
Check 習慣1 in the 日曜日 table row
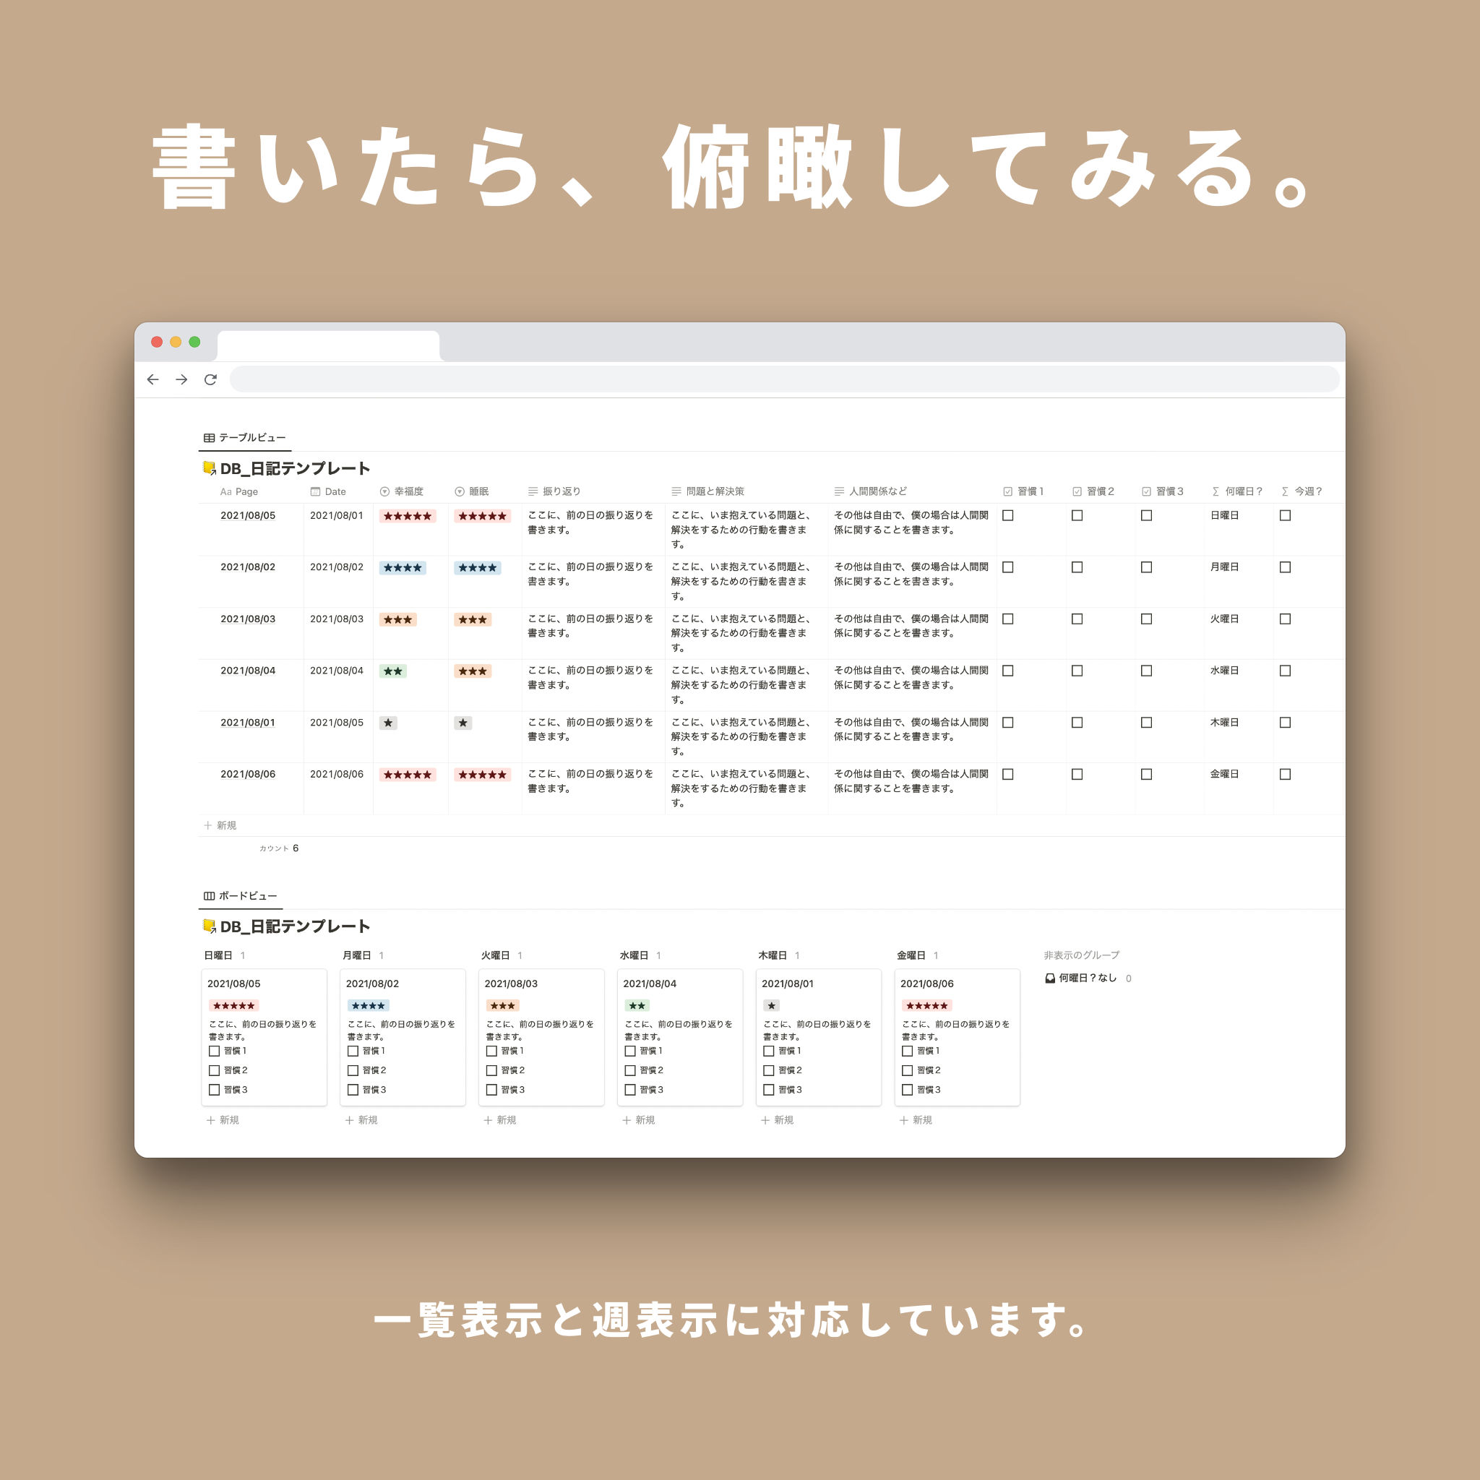click(x=1008, y=515)
